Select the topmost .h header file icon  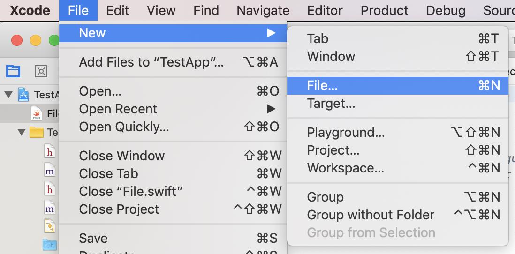pos(50,152)
